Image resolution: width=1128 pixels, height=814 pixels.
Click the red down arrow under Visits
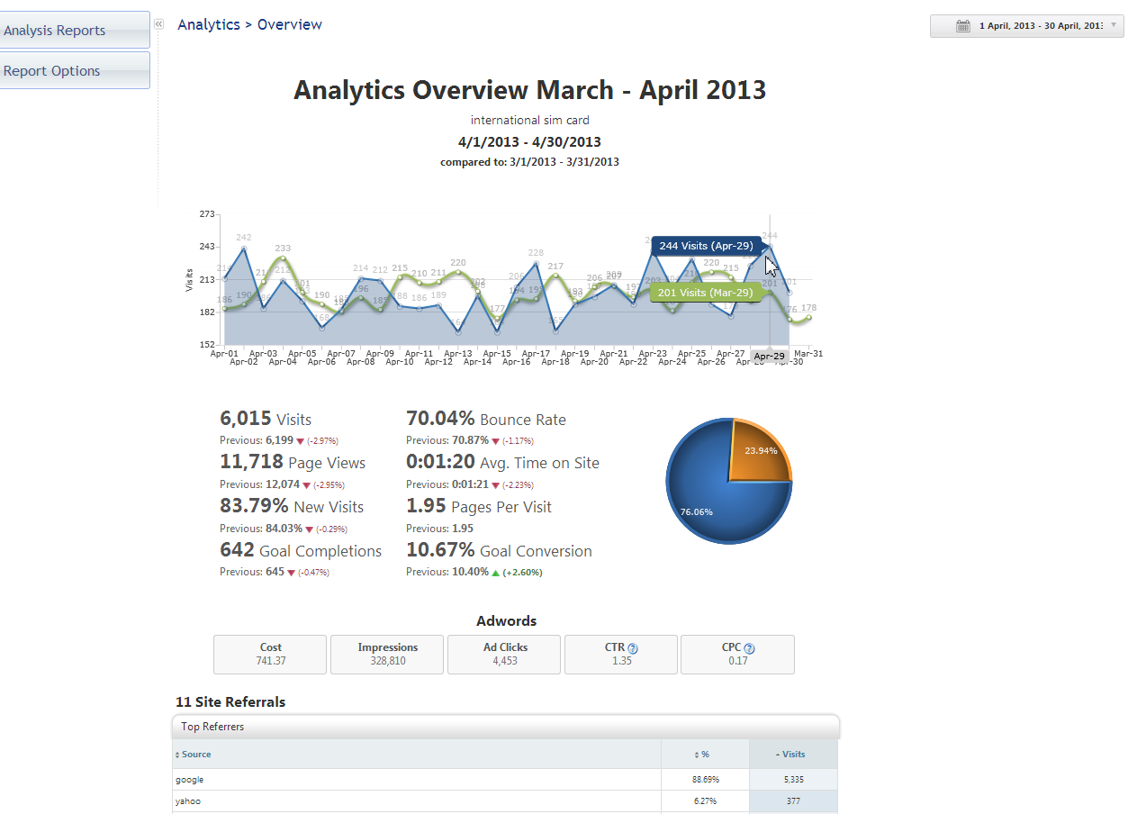click(x=300, y=441)
